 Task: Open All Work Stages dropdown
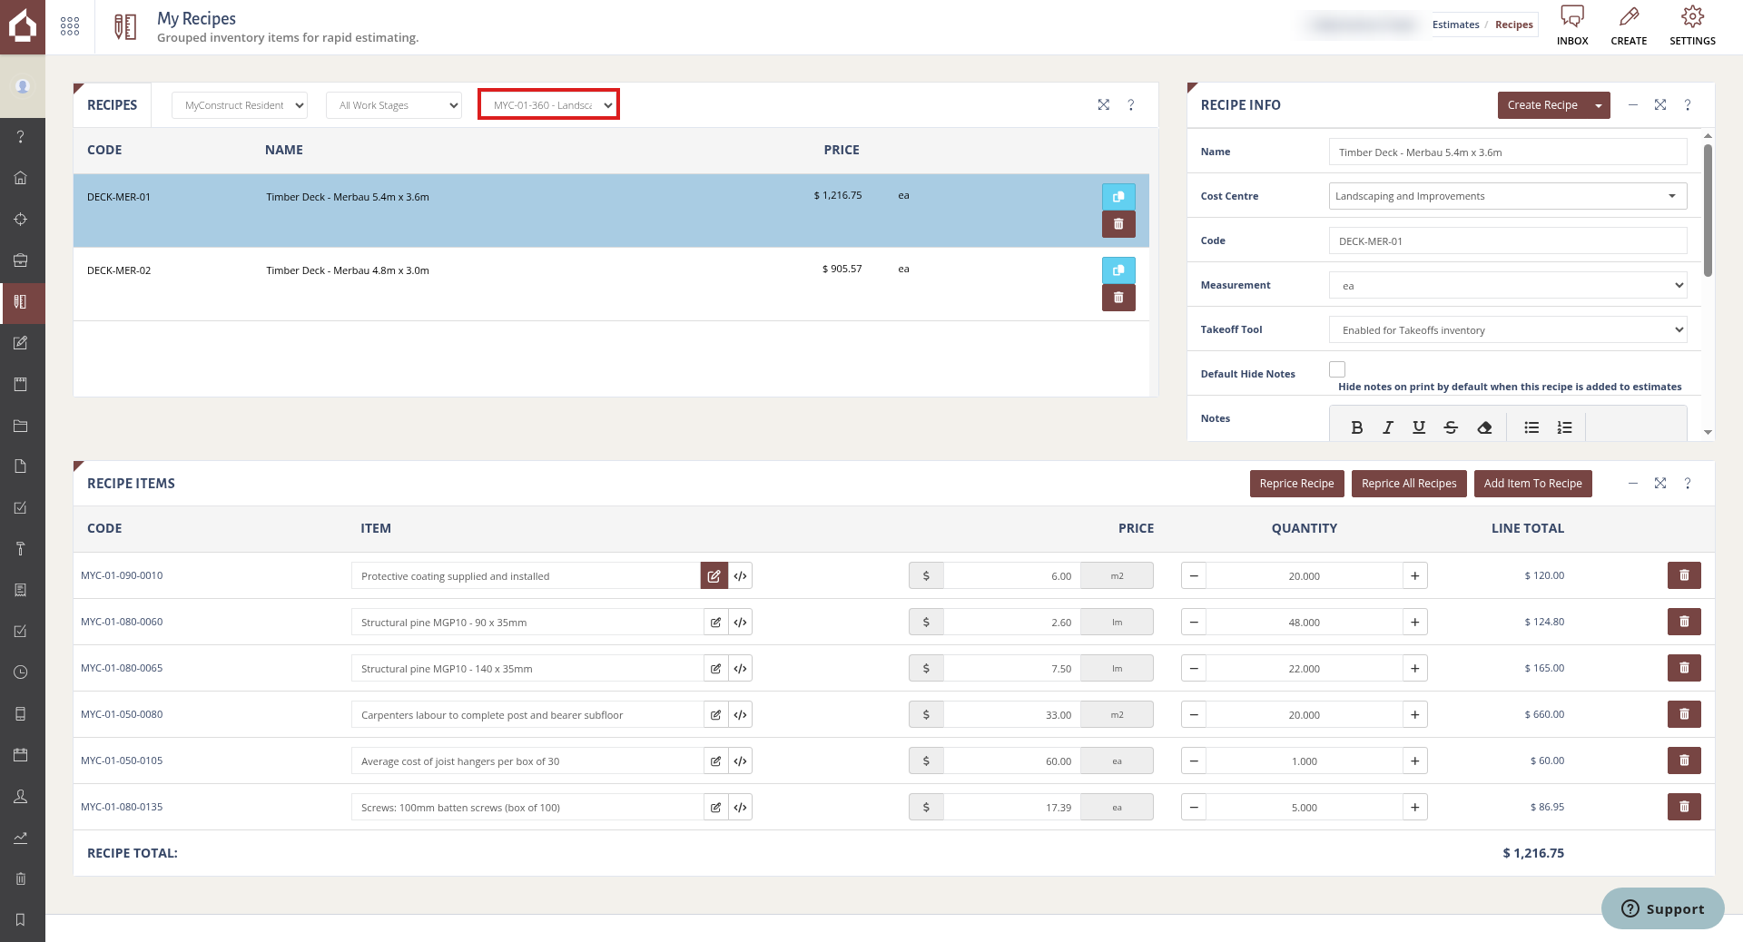tap(394, 105)
